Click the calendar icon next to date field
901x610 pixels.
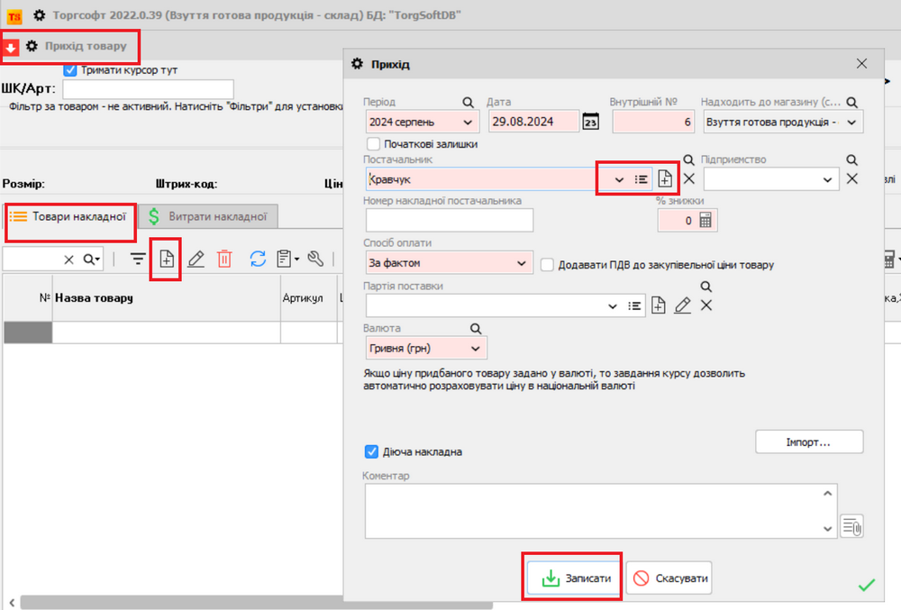tap(591, 122)
